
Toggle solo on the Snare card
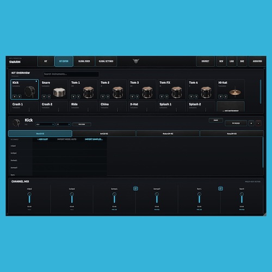49,96
